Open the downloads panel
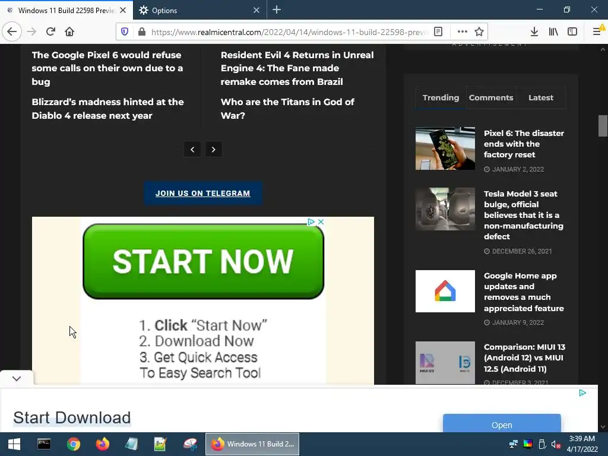 tap(534, 32)
